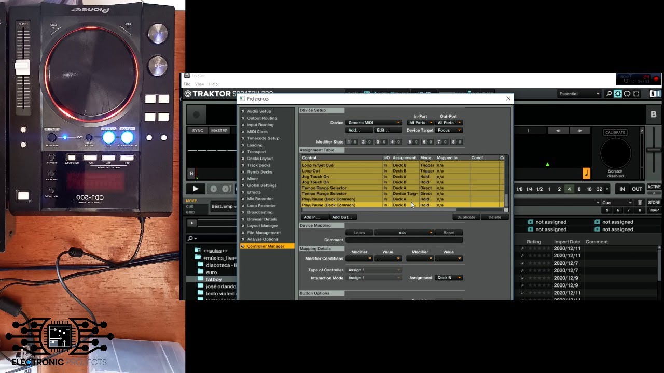Image resolution: width=664 pixels, height=373 pixels.
Task: Select Output Routing in Preferences sidebar
Action: tap(262, 118)
